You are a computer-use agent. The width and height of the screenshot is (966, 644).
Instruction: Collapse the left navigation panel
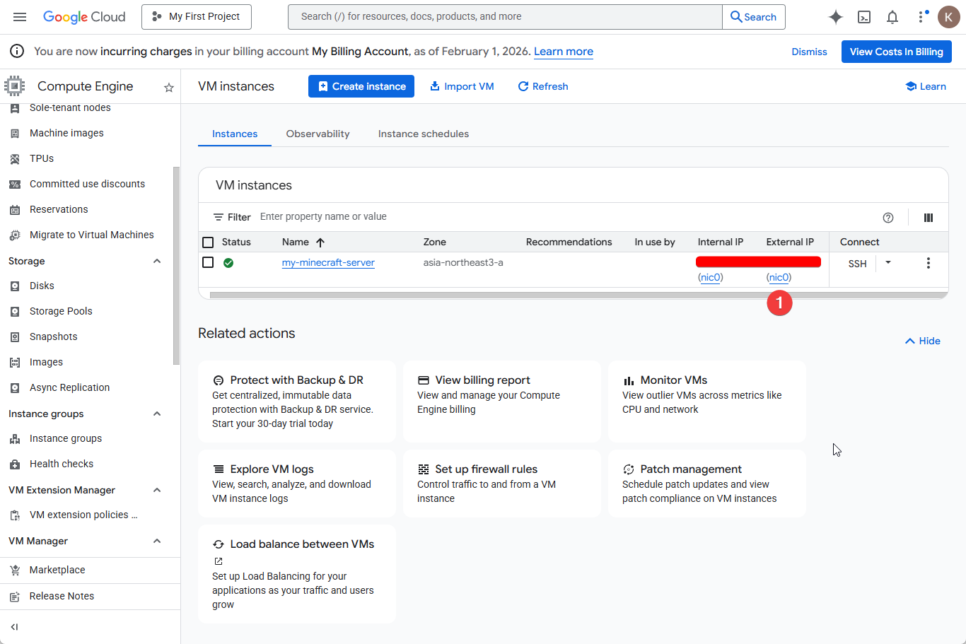point(14,627)
